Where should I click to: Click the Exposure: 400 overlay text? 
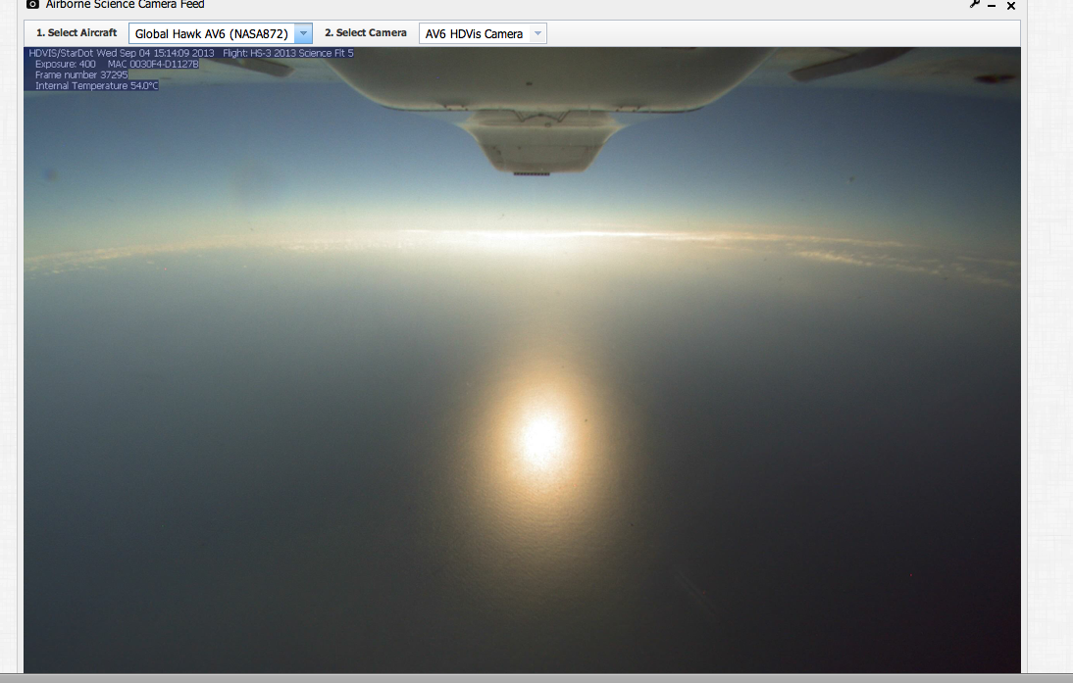pyautogui.click(x=65, y=64)
